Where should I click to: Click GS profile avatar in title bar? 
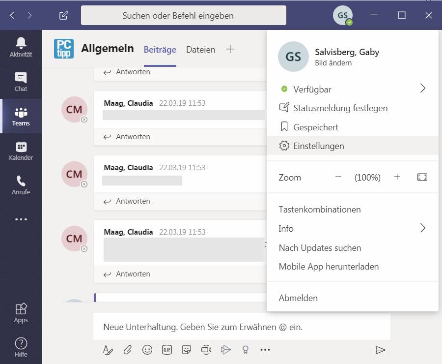click(x=342, y=15)
